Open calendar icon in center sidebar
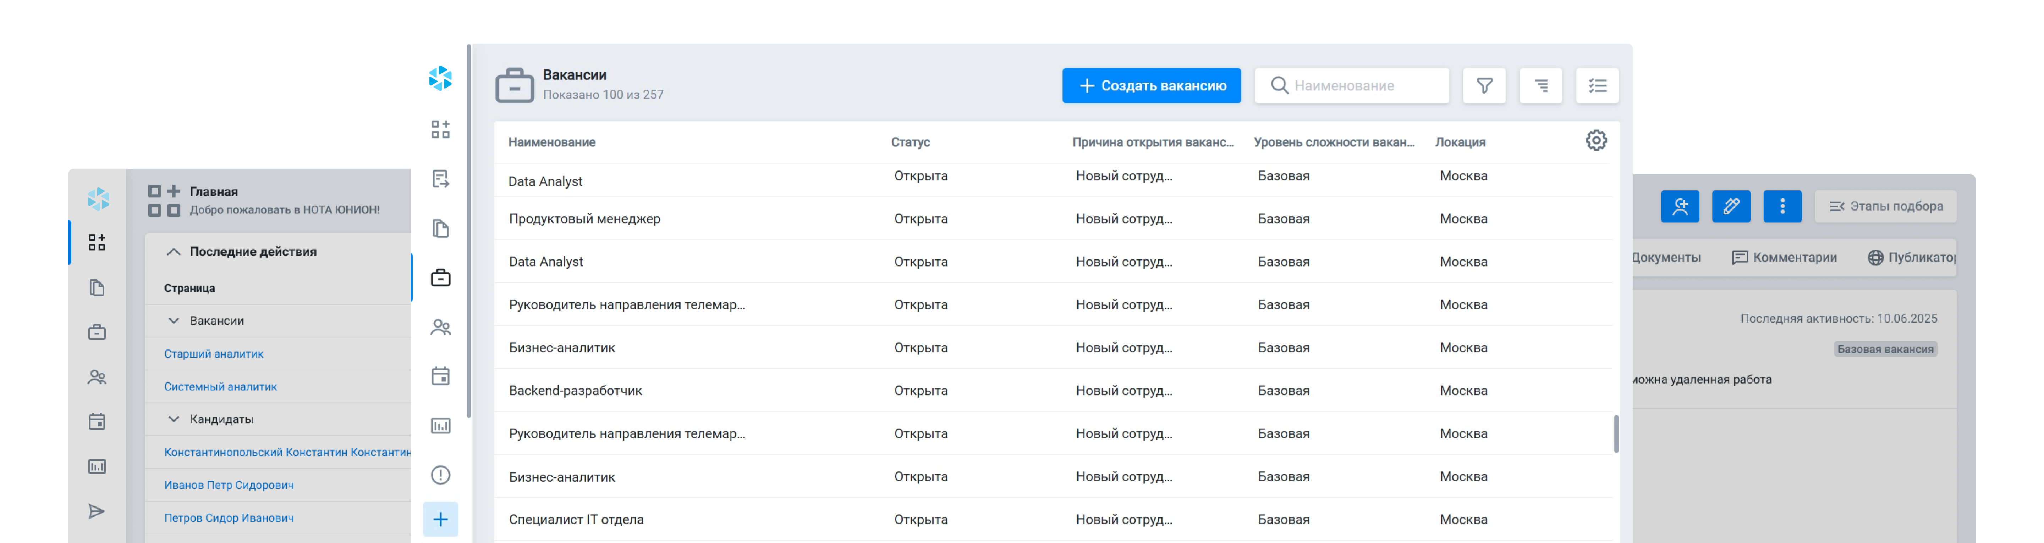Image resolution: width=2044 pixels, height=543 pixels. coord(440,376)
